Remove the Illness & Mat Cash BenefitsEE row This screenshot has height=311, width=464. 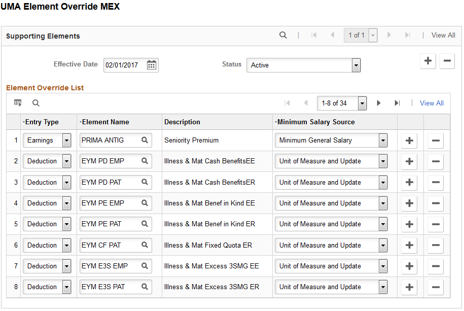click(x=436, y=161)
